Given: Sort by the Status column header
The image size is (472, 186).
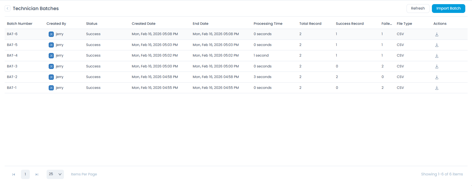Looking at the screenshot, I should (92, 24).
